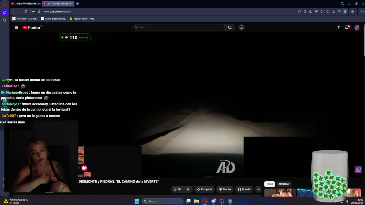Switch to the Cirilo lleva el AUT tab
Image resolution: width=365 pixels, height=205 pixels.
pyautogui.click(x=58, y=4)
